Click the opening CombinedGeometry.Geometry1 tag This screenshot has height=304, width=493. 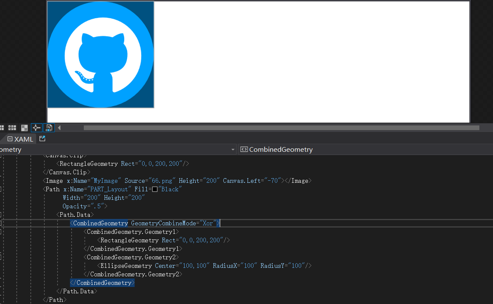pyautogui.click(x=131, y=232)
